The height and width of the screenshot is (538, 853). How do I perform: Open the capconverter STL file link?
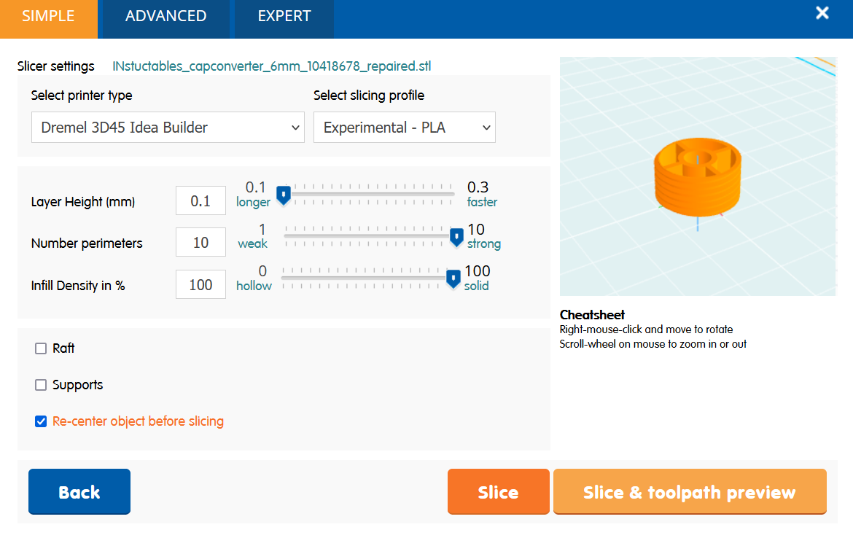271,66
